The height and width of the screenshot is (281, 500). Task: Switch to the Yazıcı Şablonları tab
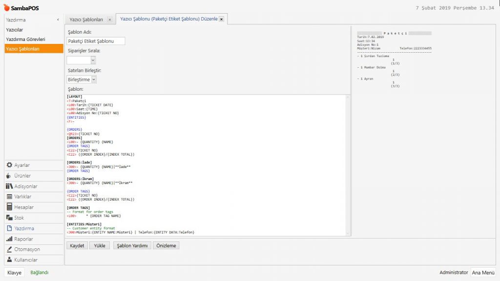click(86, 20)
